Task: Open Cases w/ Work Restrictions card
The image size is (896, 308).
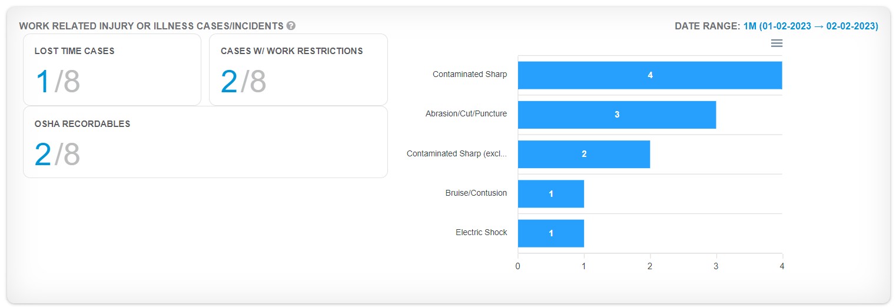Action: (298, 69)
